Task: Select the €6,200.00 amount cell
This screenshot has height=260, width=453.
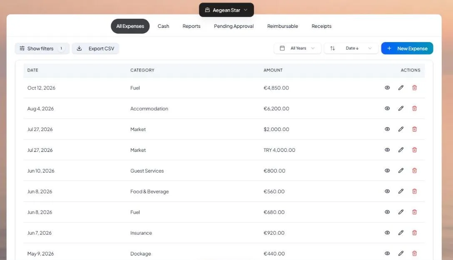Action: pyautogui.click(x=276, y=109)
